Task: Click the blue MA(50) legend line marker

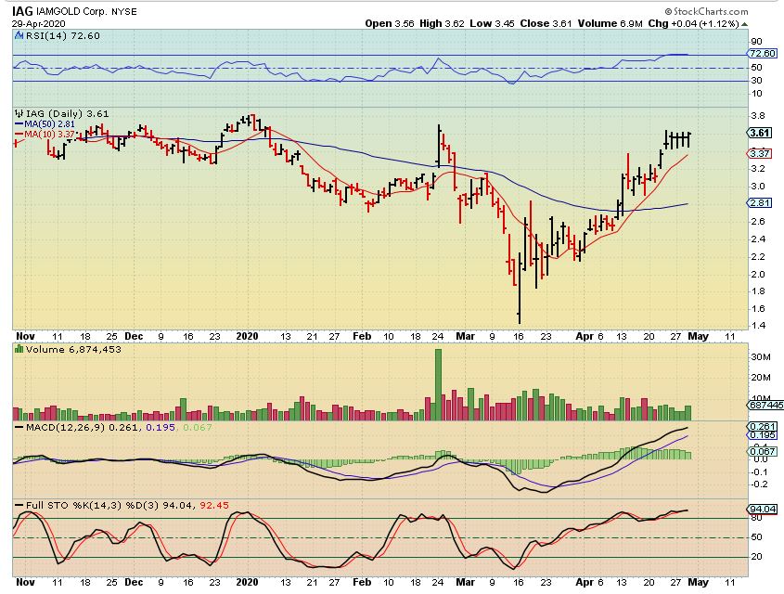Action: click(x=19, y=124)
